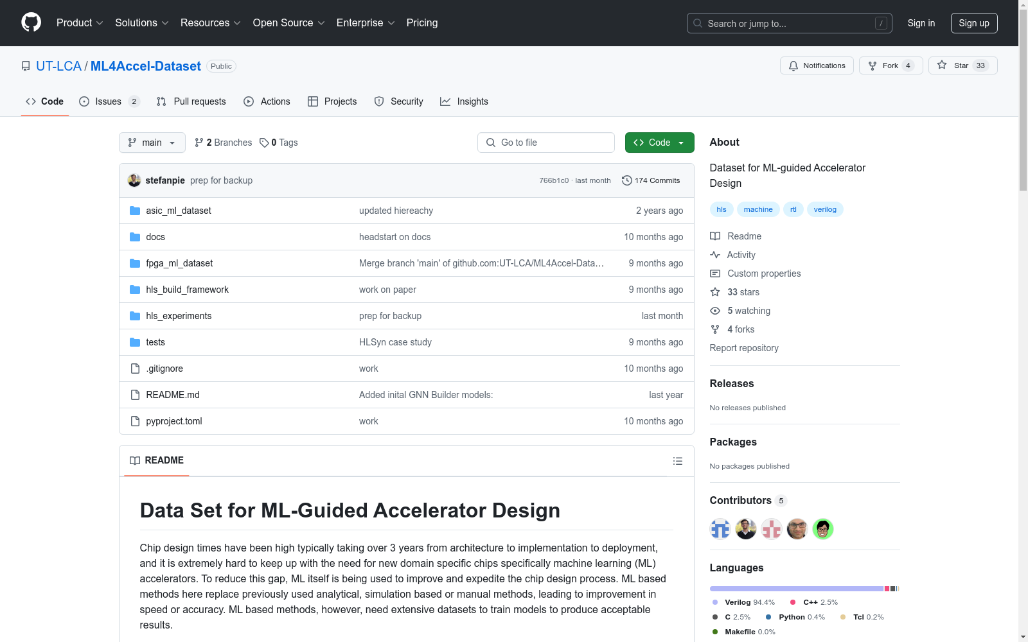Viewport: 1028px width, 642px height.
Task: Click the pulse icon beside Activity
Action: (715, 255)
